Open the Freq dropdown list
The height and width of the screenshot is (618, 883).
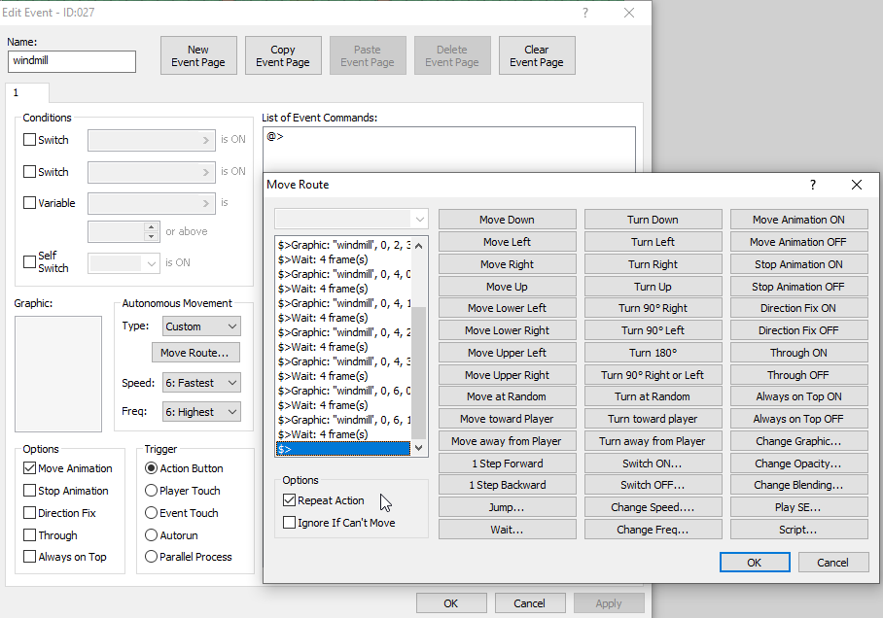200,412
